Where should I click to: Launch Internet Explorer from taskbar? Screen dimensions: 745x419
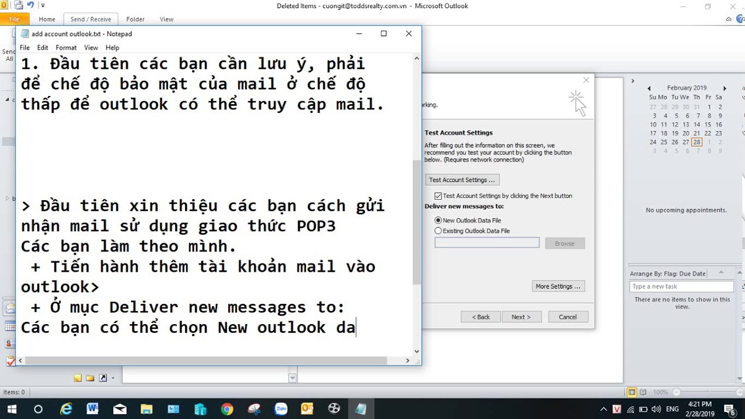coord(66,409)
